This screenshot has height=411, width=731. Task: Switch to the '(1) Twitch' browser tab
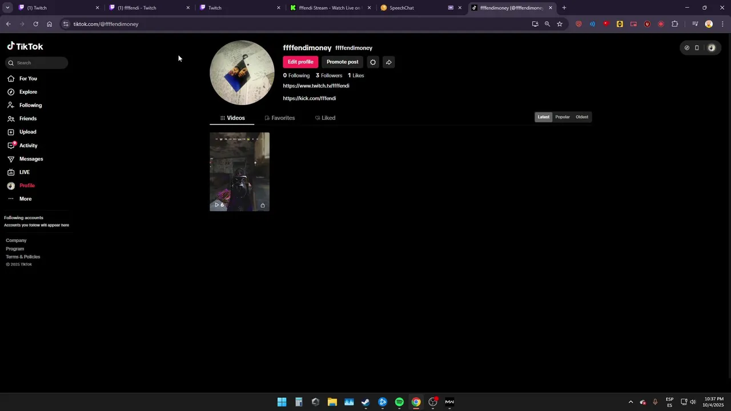click(x=59, y=8)
